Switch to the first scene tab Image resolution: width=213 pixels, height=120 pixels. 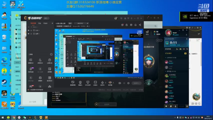coord(33,23)
